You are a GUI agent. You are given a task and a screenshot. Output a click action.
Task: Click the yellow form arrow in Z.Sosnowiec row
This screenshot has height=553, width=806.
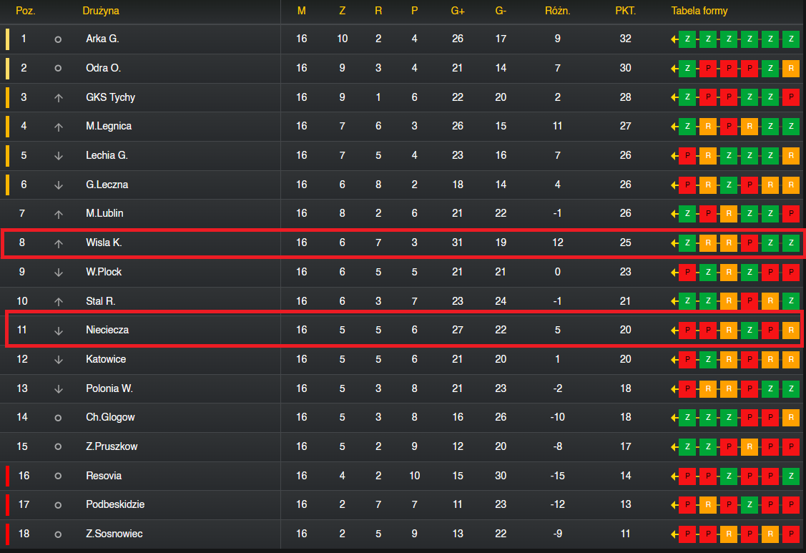pyautogui.click(x=674, y=534)
